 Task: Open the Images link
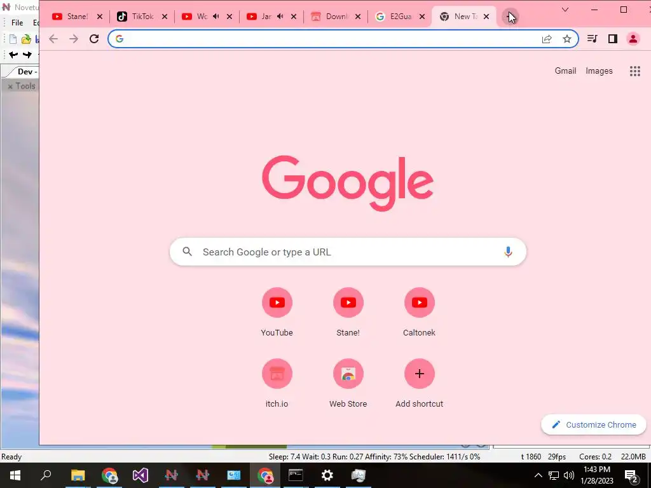599,71
